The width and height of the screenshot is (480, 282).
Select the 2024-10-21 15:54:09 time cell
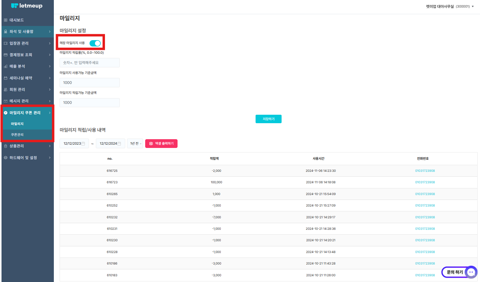click(x=321, y=194)
